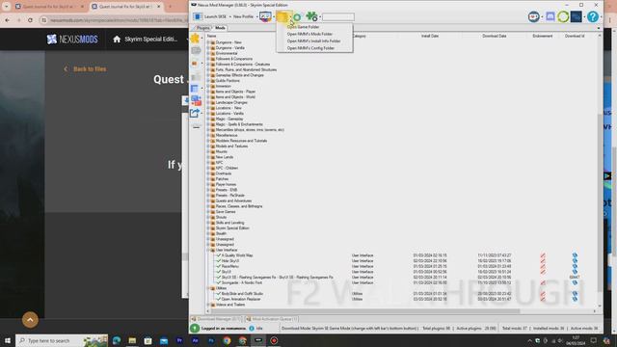
Task: Click Skyrim Special Edition link in browser header
Action: (151, 39)
